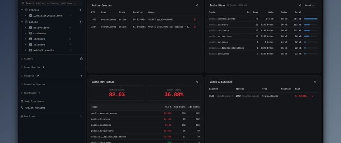Screen dimensions: 341x143
Task: Click the Hit % column header
Action: click(168, 107)
